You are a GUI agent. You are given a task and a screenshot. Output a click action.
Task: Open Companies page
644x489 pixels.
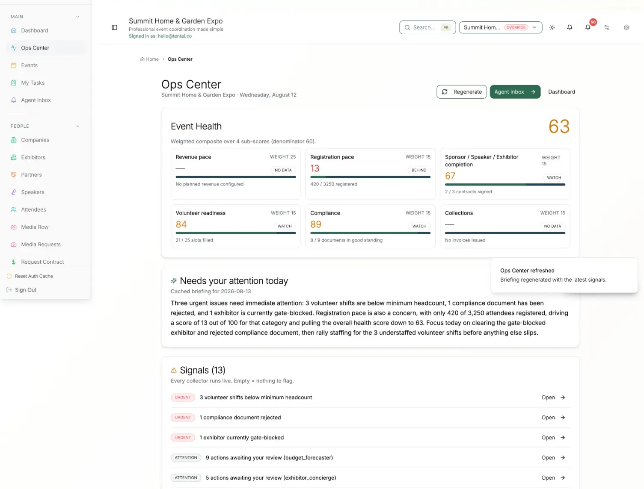[x=45, y=140]
